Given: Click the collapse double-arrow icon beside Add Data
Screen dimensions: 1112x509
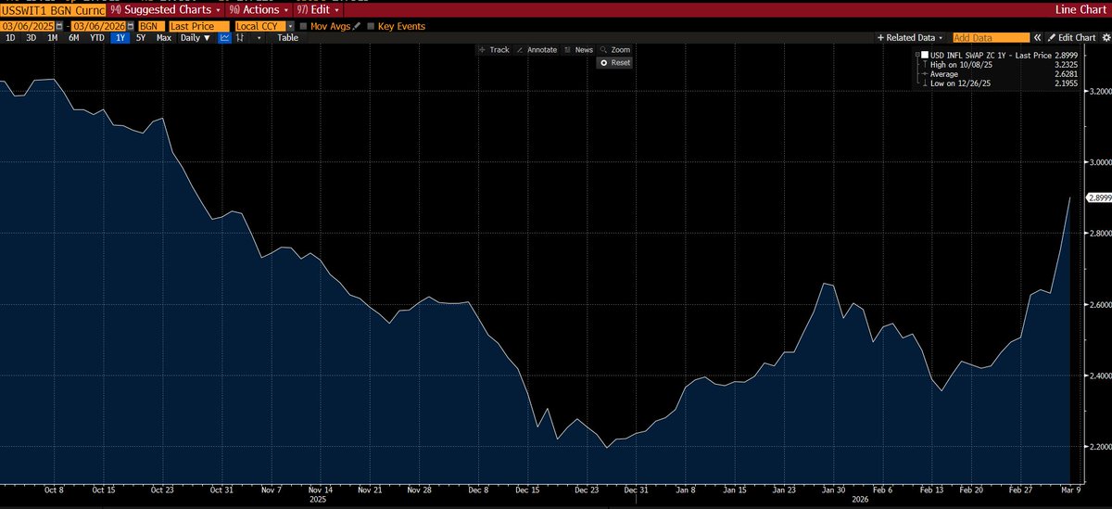Looking at the screenshot, I should (1037, 37).
